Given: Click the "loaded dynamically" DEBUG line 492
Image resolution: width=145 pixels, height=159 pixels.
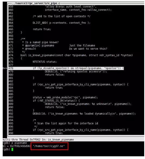Looking at the screenshot, I should tap(84, 114).
